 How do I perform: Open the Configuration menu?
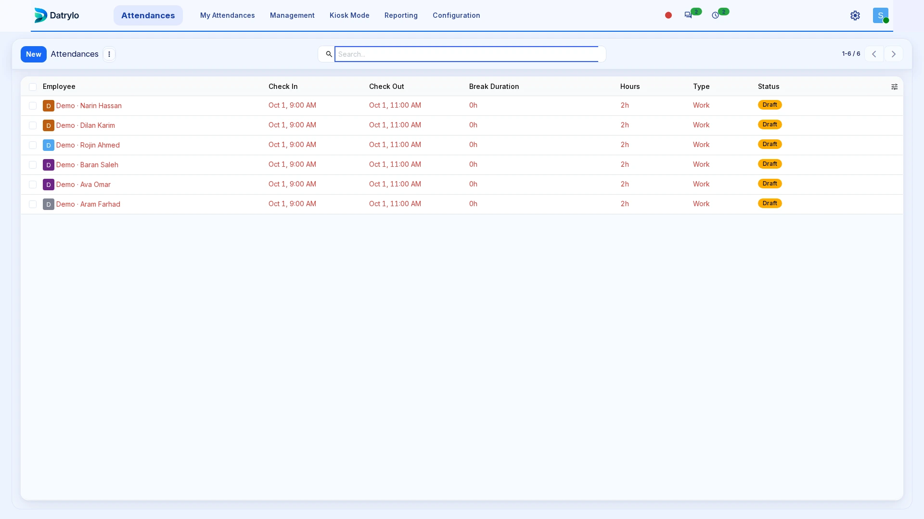(x=456, y=15)
